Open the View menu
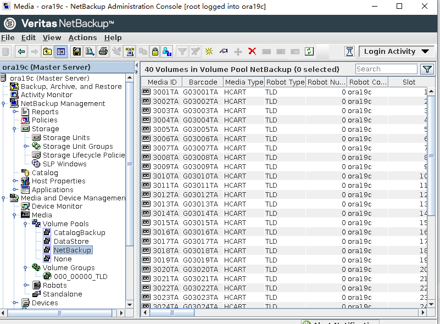Image resolution: width=440 pixels, height=324 pixels. point(52,37)
